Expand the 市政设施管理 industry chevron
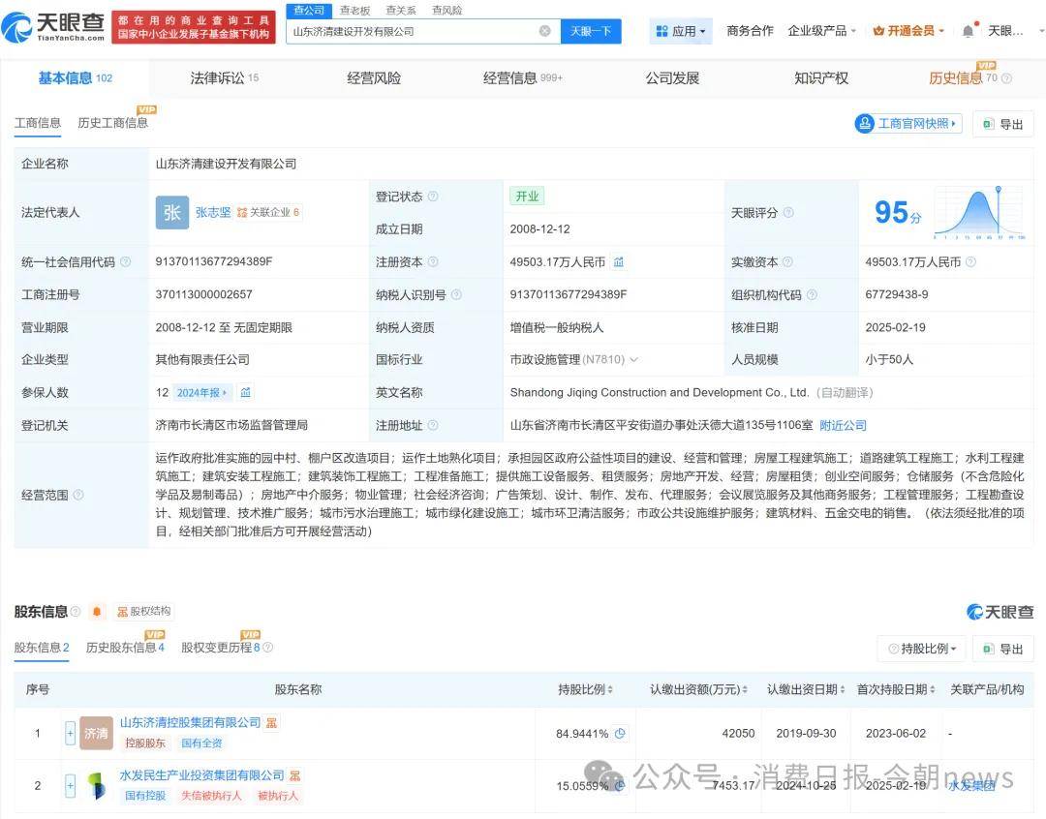 [x=633, y=359]
